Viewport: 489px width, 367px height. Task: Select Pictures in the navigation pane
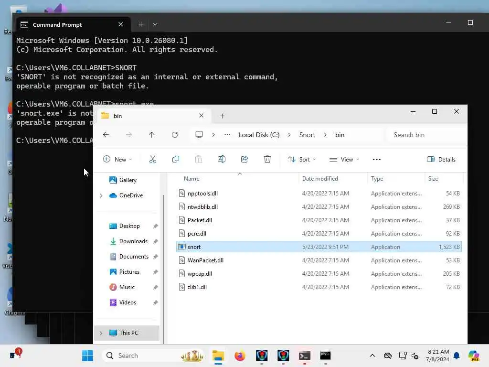pyautogui.click(x=129, y=272)
